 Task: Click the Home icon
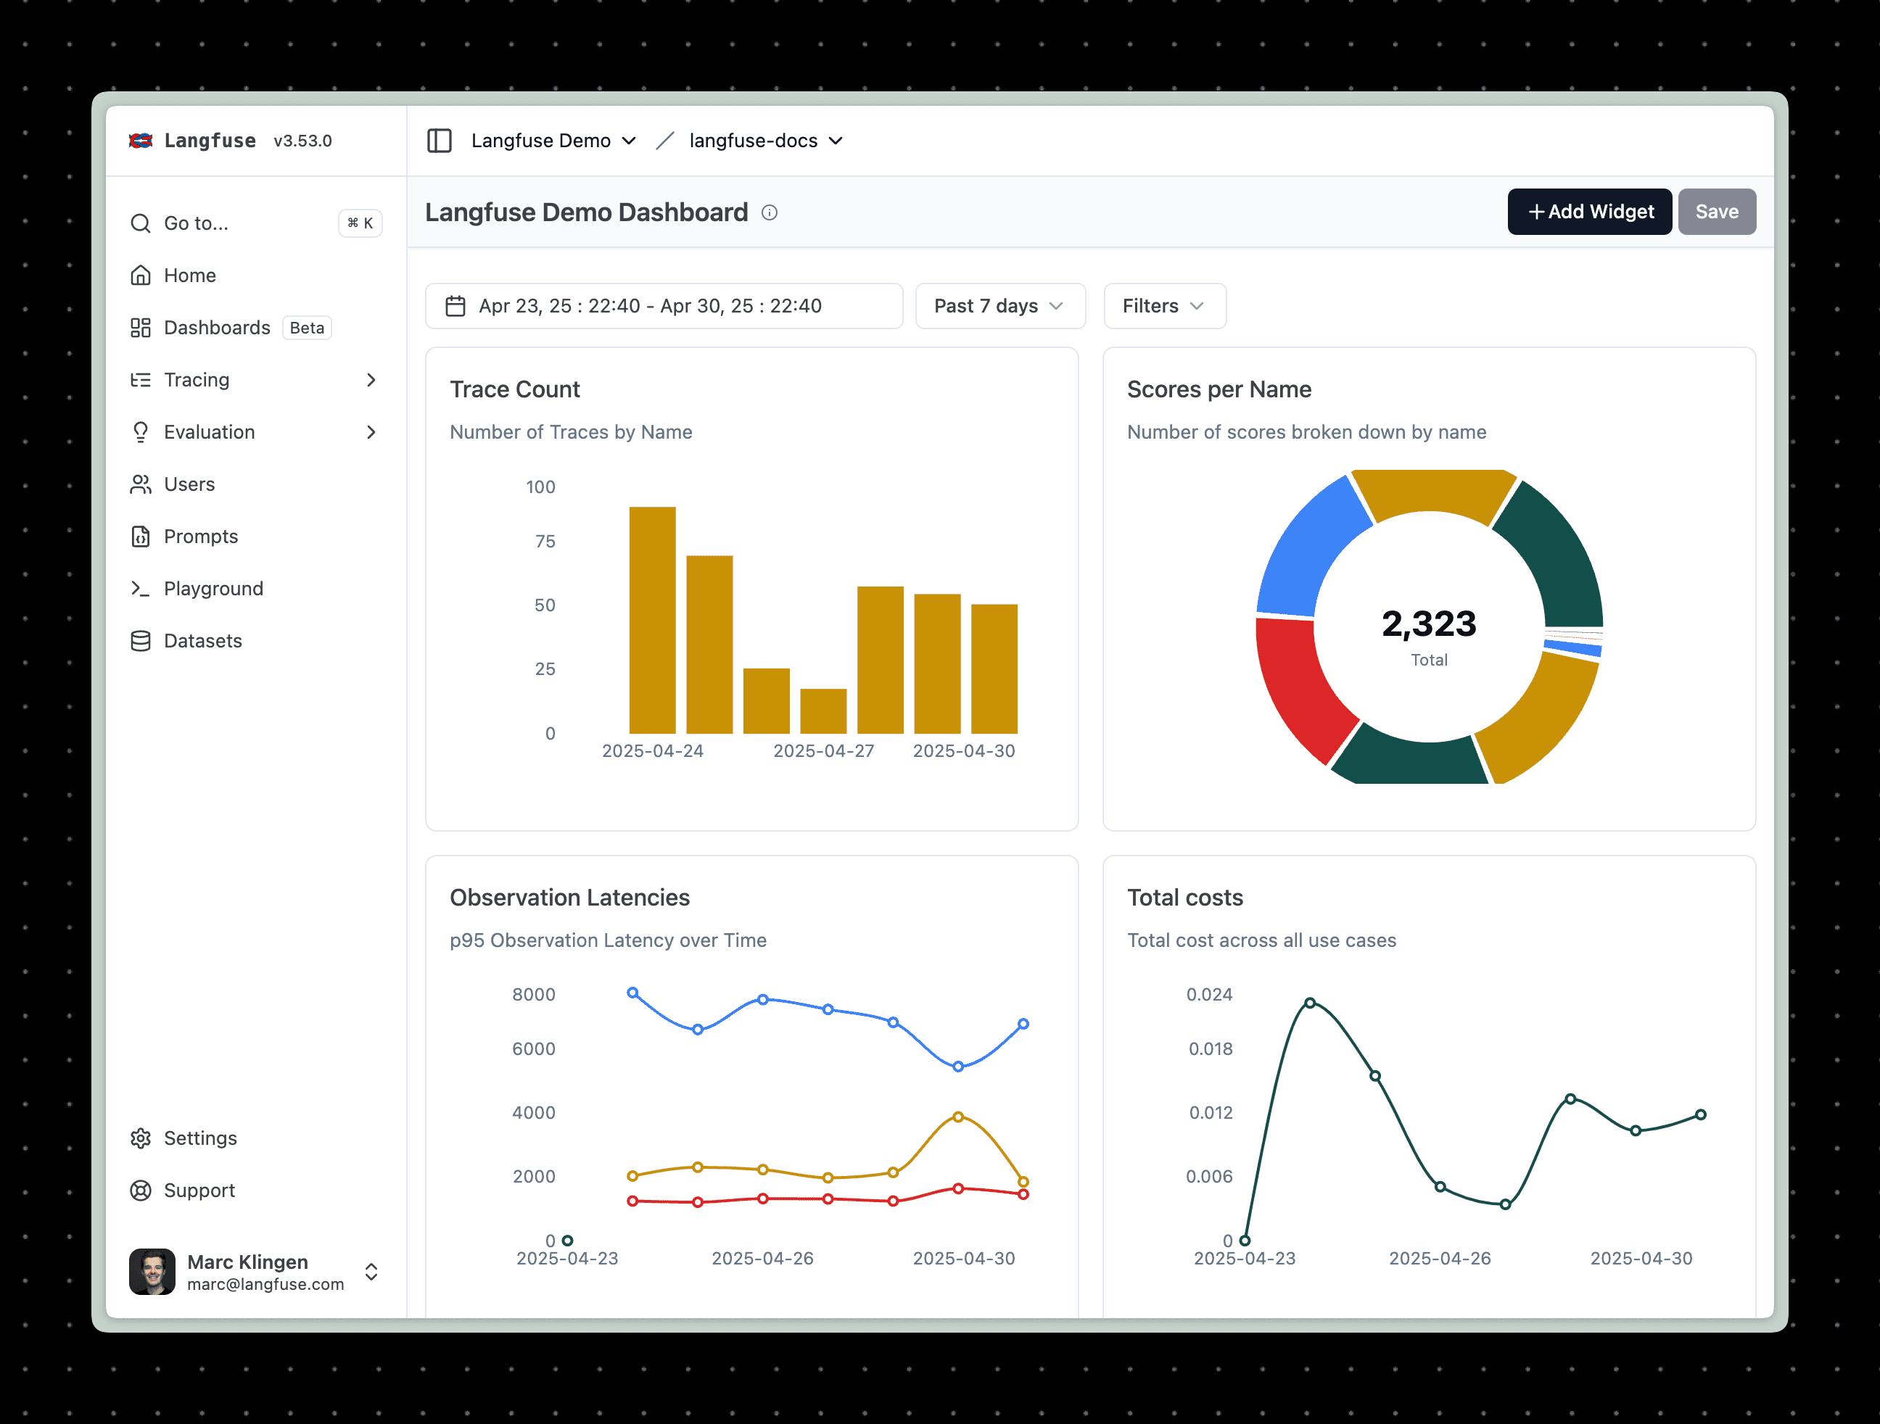click(x=141, y=276)
